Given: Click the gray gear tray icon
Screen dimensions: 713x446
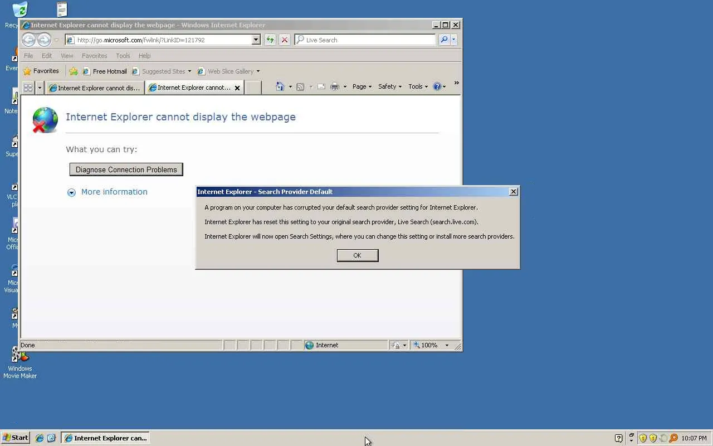Looking at the screenshot, I should 663,438.
